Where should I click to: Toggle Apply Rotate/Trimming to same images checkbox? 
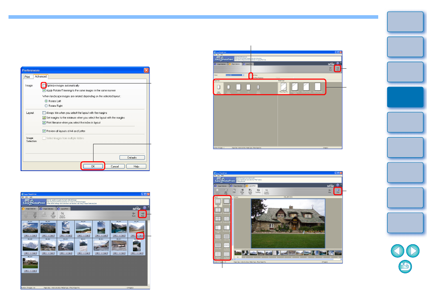tap(44, 91)
